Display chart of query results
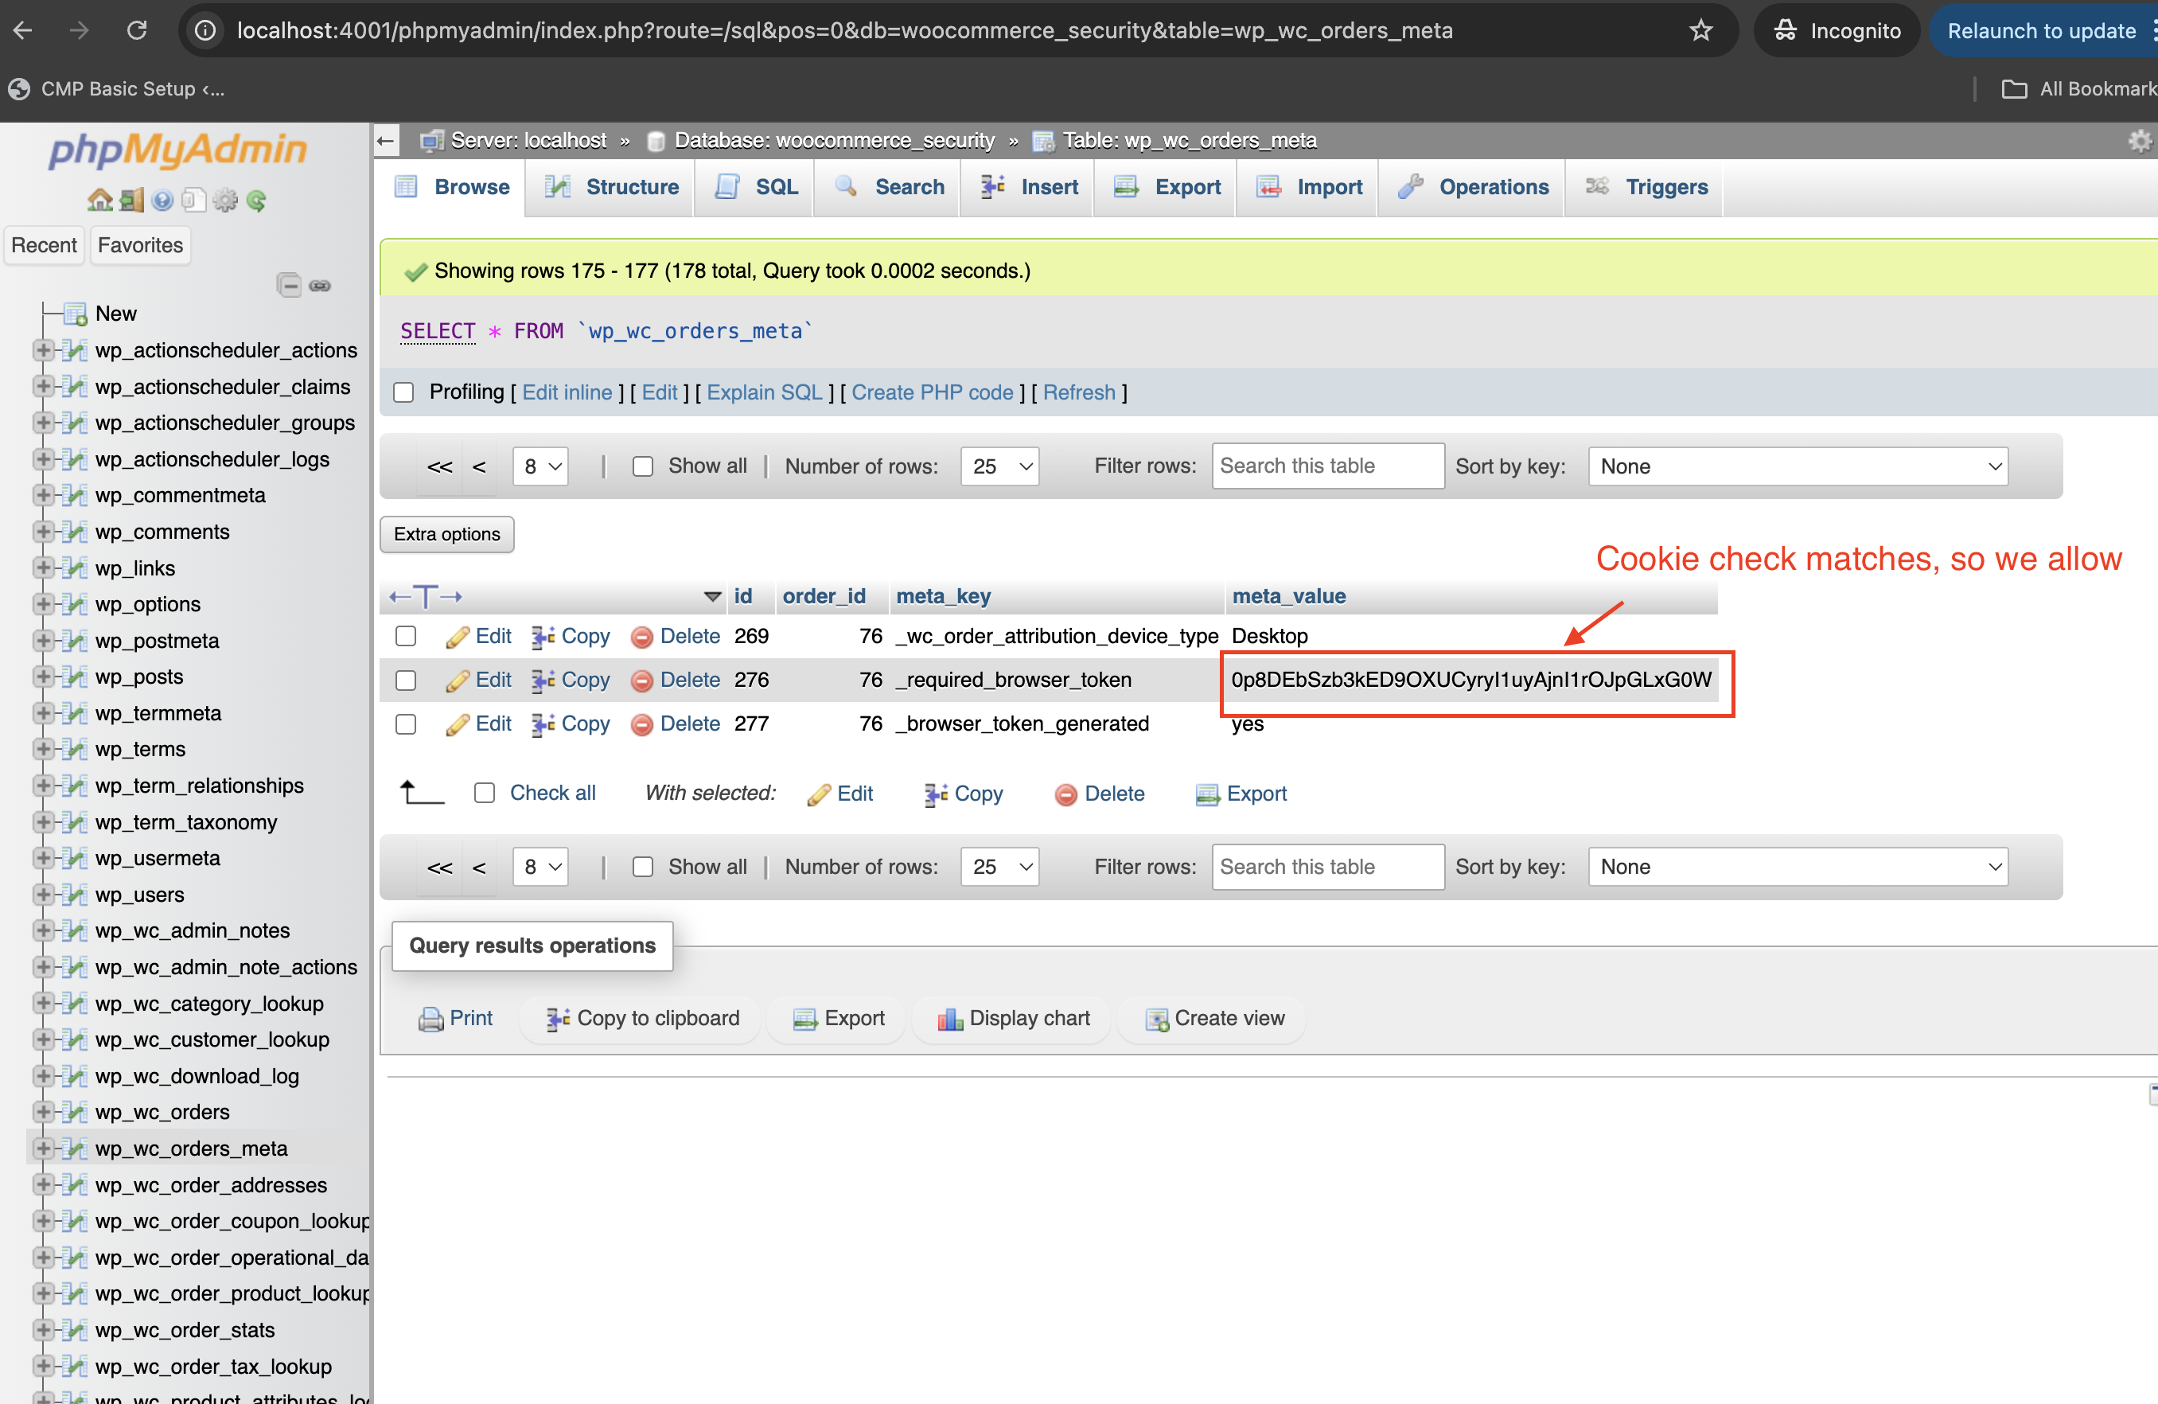The image size is (2158, 1404). click(x=1028, y=1018)
